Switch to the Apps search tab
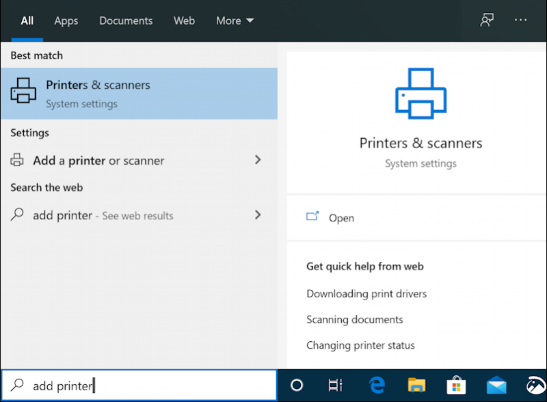The width and height of the screenshot is (547, 402). [66, 21]
